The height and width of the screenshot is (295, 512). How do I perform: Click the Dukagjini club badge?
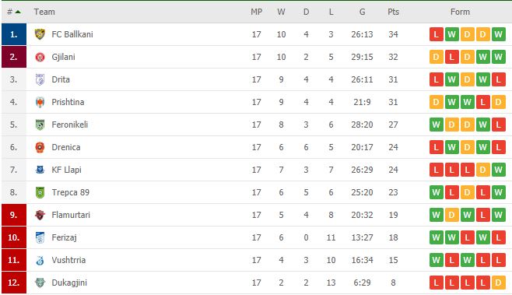pyautogui.click(x=40, y=283)
